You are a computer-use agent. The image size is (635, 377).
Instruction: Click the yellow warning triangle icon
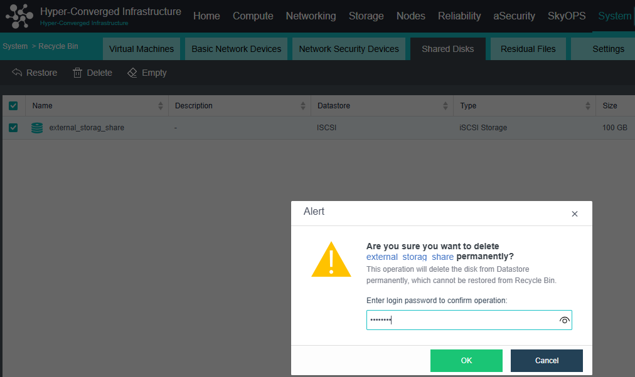coord(331,259)
